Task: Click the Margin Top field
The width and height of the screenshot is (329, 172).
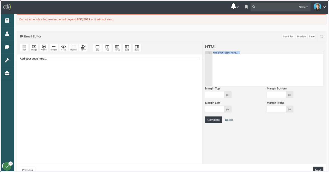Action: tap(215, 95)
